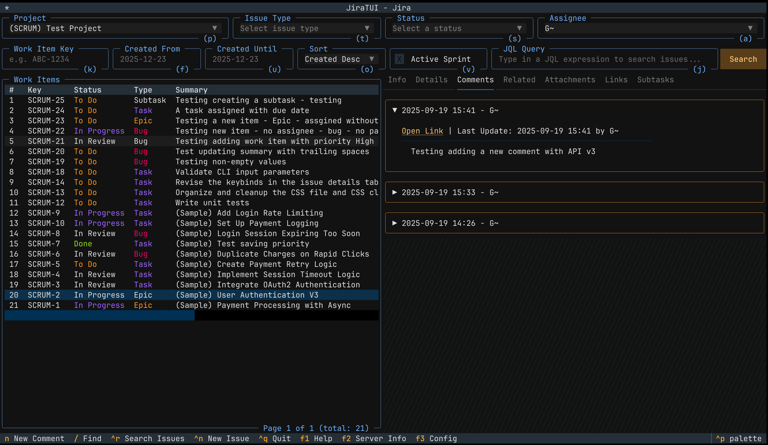Select the SCRUM-2 row

191,295
